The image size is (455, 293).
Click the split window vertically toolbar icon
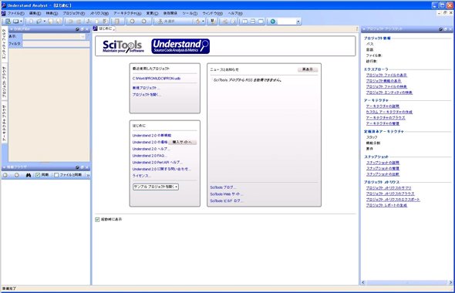(245, 22)
